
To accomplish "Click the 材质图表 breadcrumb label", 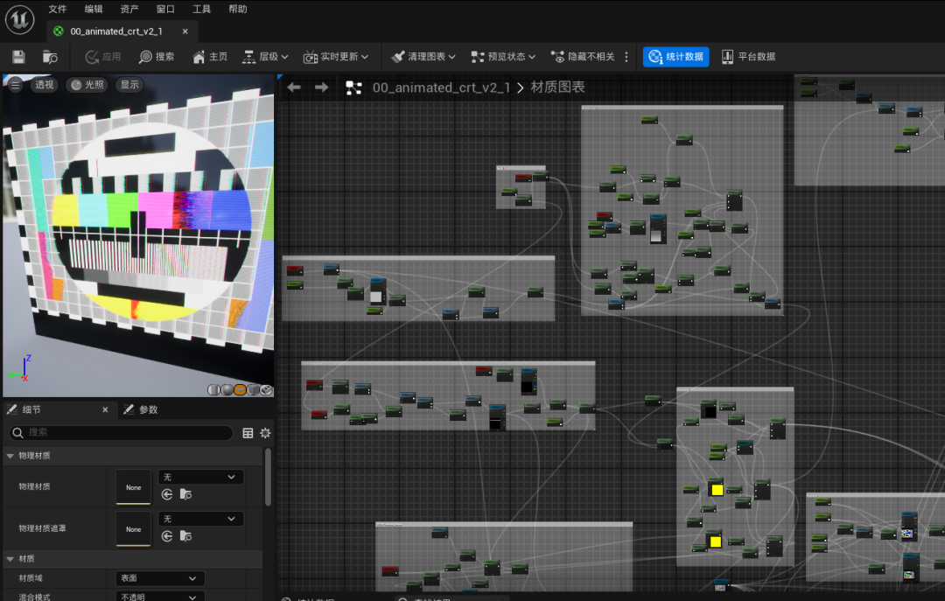I will [x=557, y=87].
